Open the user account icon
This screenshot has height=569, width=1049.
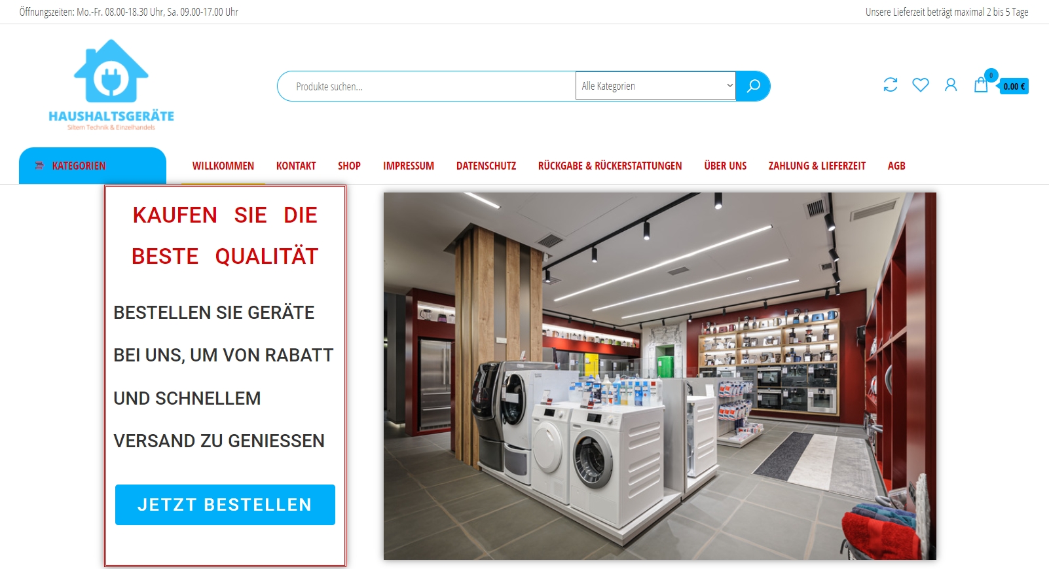click(951, 85)
